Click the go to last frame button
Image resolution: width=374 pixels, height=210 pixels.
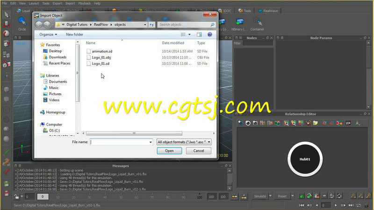pos(351,205)
